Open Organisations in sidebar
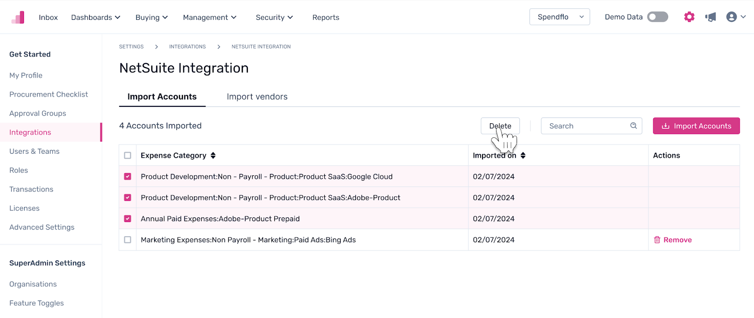 (x=33, y=284)
